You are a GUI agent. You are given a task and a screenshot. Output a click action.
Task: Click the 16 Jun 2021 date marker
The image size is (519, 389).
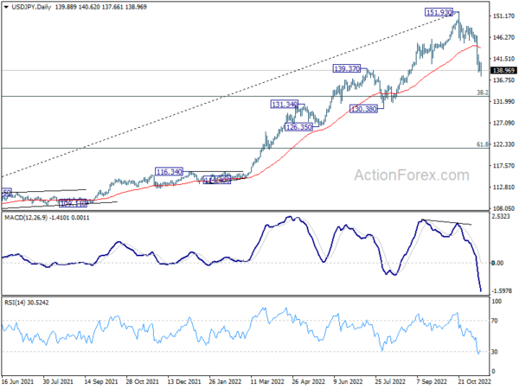coord(17,381)
